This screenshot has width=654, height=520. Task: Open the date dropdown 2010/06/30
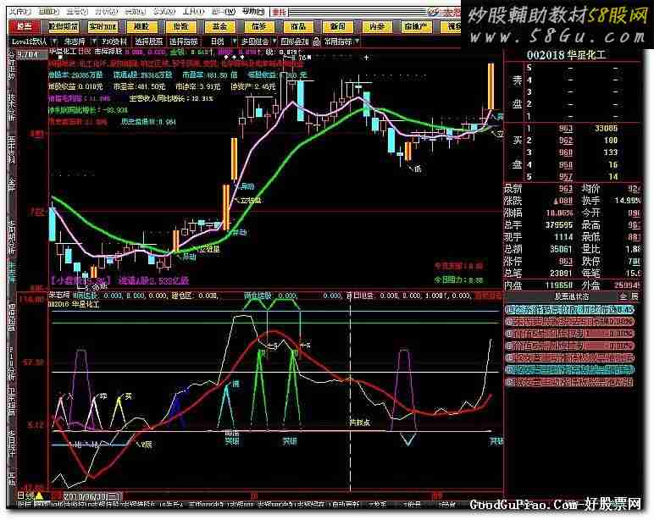pyautogui.click(x=91, y=496)
